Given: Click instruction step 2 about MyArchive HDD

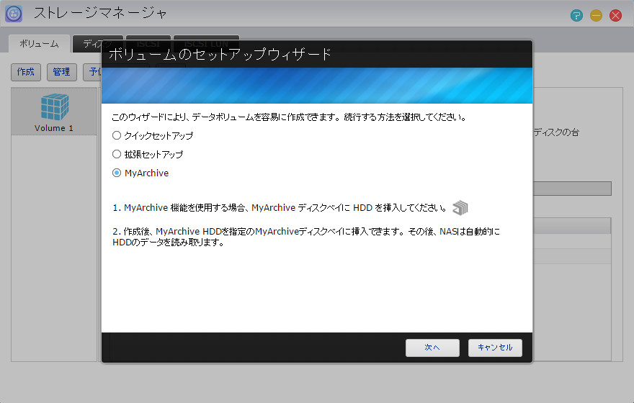Looking at the screenshot, I should 306,237.
